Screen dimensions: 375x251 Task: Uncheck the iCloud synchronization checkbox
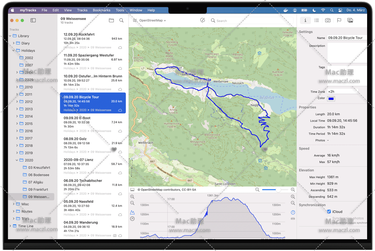tap(329, 212)
